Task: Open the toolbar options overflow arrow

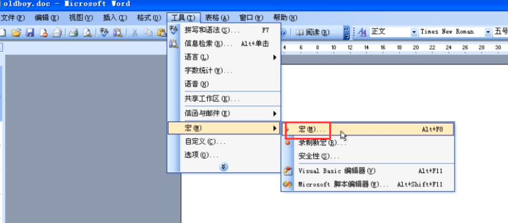Action: pyautogui.click(x=347, y=33)
